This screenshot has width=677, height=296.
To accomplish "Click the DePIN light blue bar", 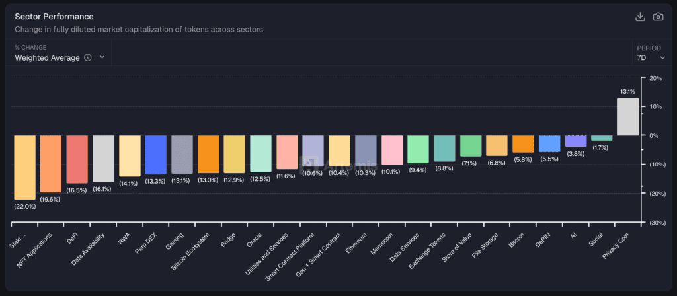I will [549, 143].
